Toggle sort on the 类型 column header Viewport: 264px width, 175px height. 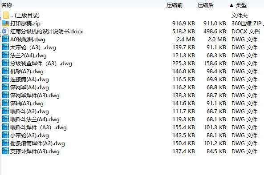pos(241,5)
